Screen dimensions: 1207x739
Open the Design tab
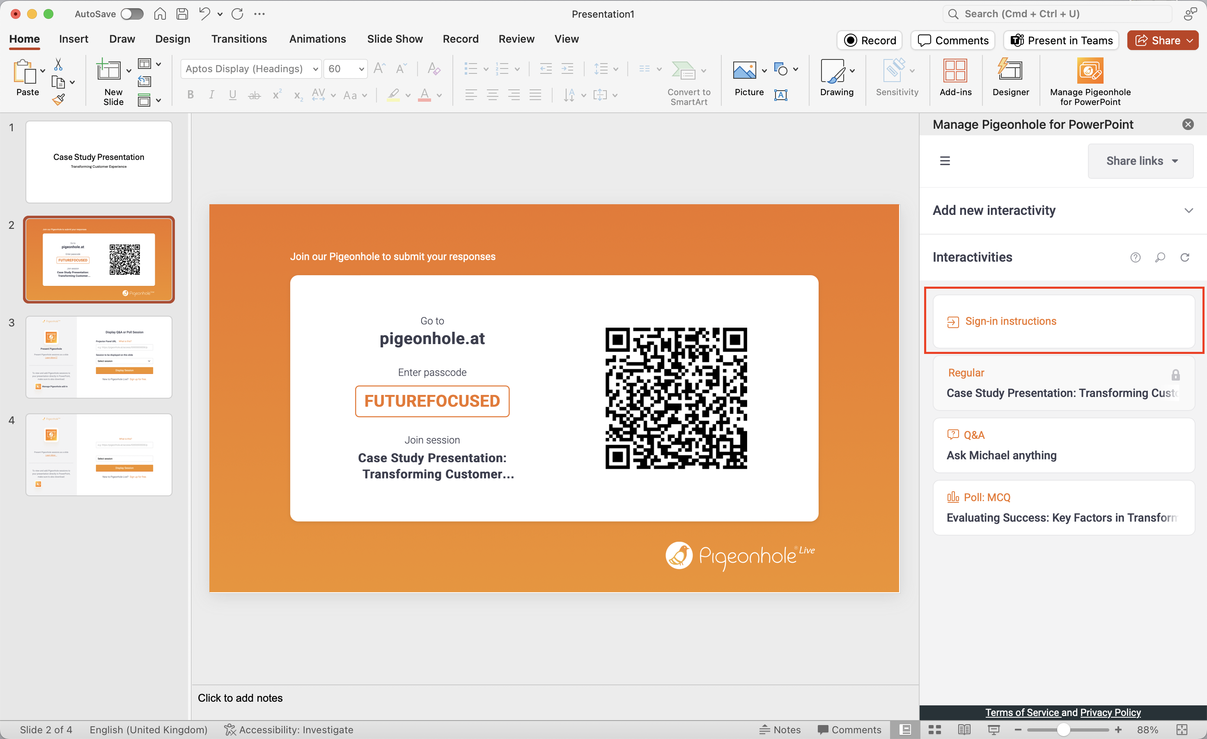(172, 39)
